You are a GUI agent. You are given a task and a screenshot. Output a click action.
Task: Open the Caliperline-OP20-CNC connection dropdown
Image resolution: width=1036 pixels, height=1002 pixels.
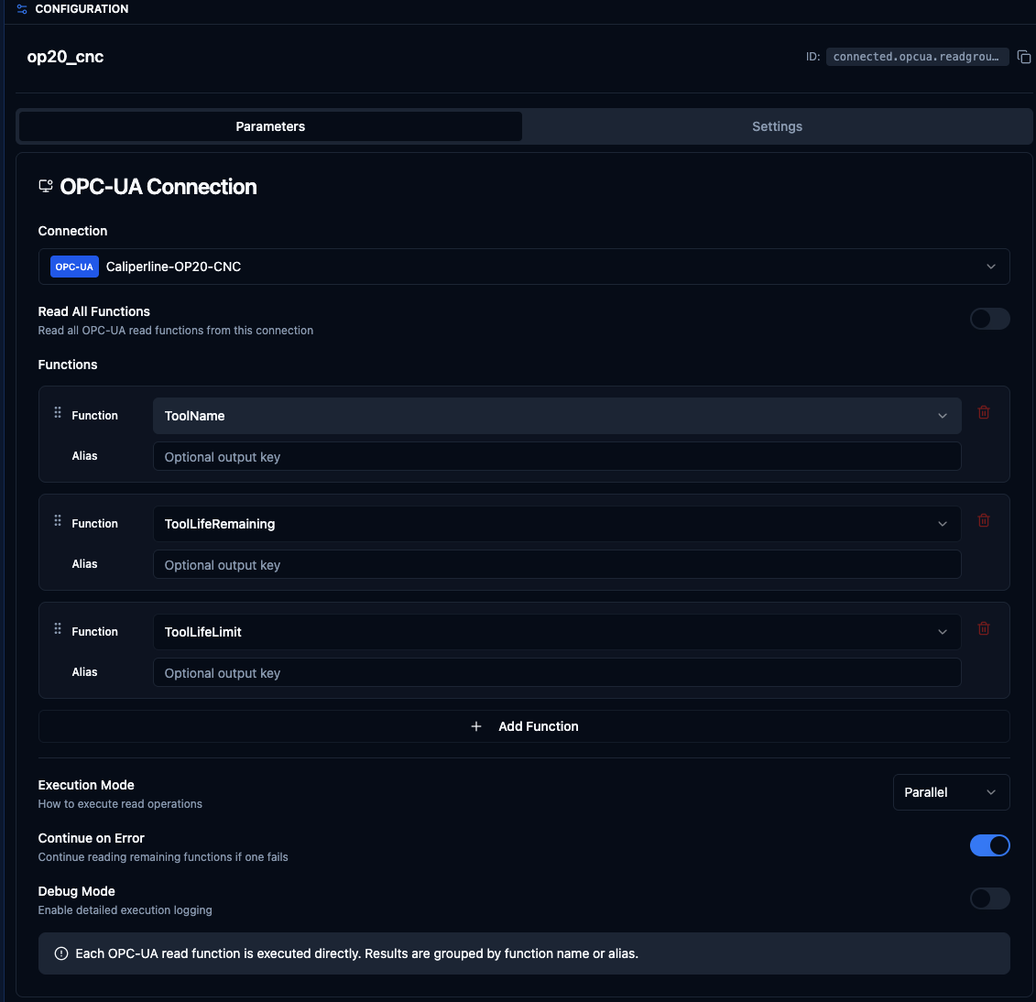pyautogui.click(x=524, y=267)
